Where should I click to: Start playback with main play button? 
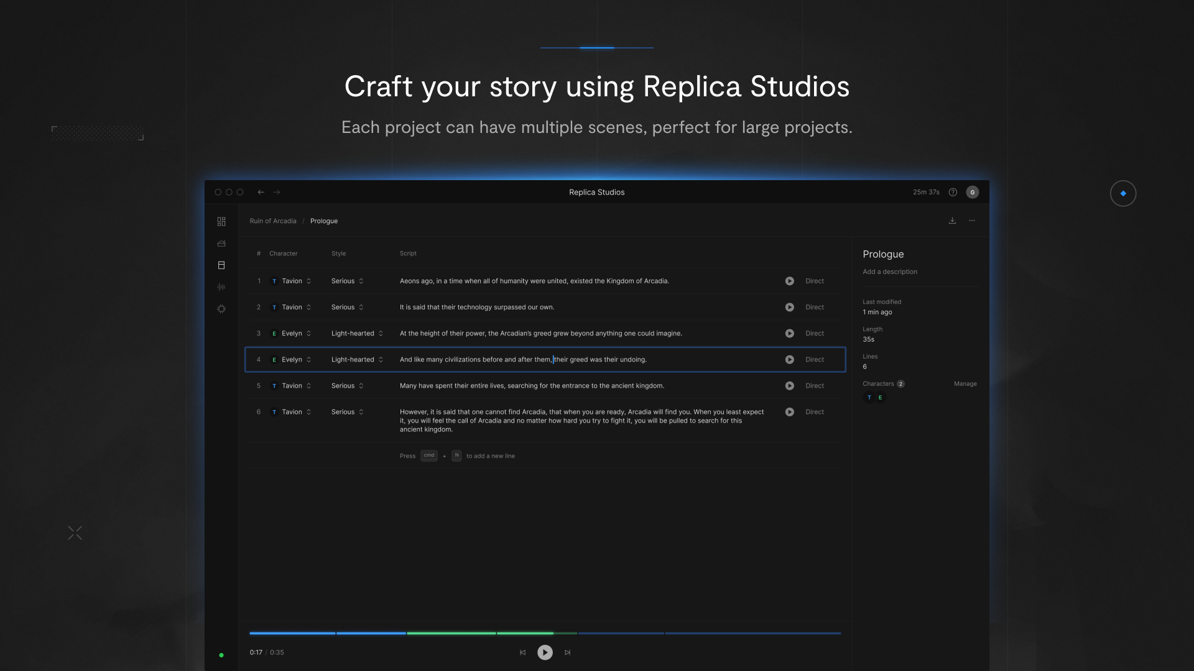click(545, 652)
